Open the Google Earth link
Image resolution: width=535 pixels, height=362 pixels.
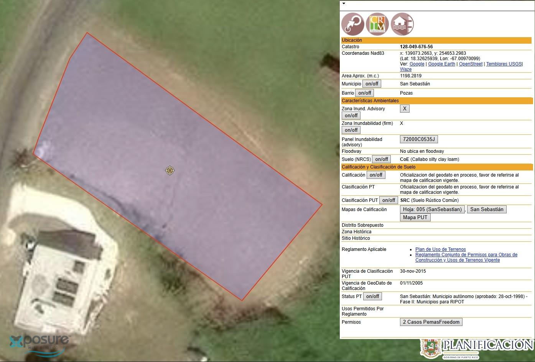pos(441,64)
